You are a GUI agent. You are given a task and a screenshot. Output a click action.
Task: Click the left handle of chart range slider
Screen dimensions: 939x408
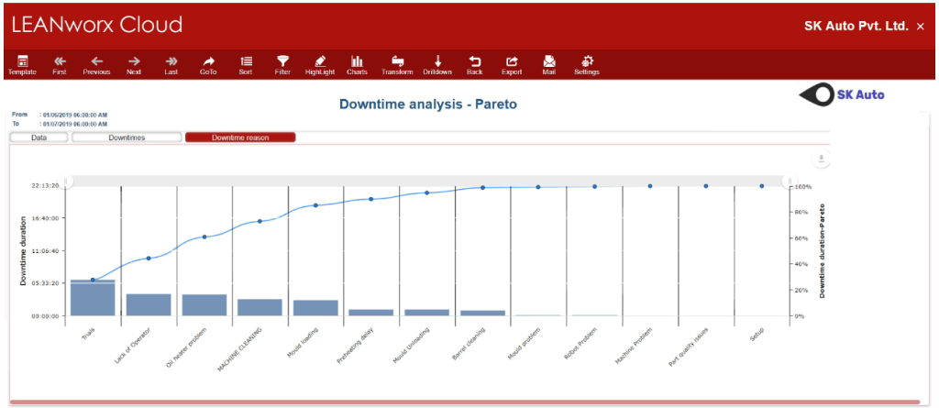pyautogui.click(x=66, y=181)
